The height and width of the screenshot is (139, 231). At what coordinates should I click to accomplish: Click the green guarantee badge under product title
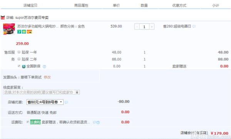coord(24,32)
